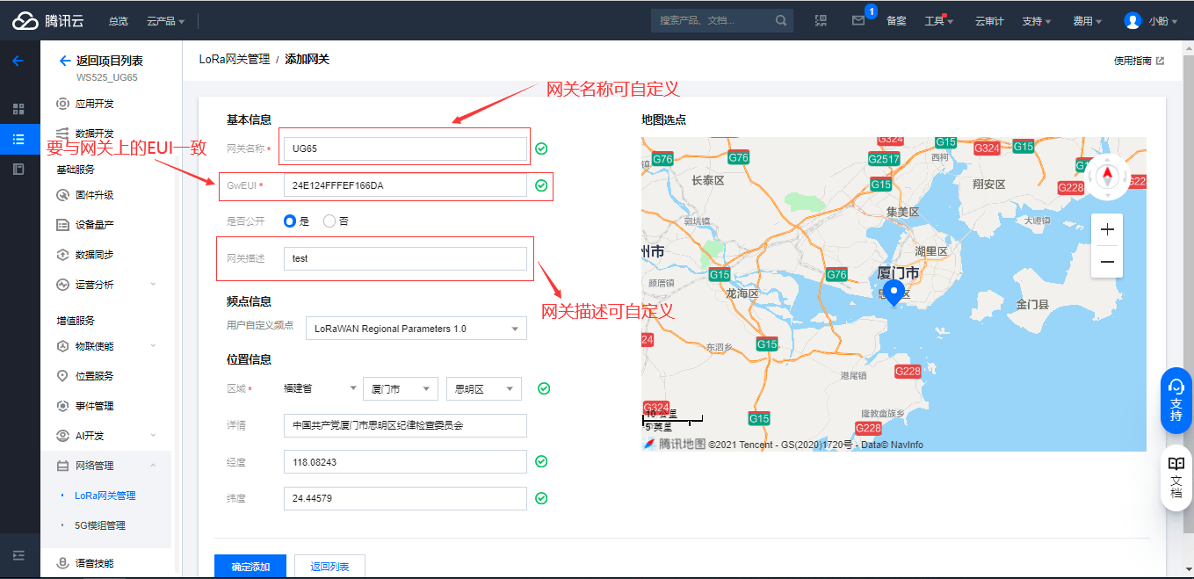The image size is (1194, 579).
Task: Open the 思明区 district dropdown
Action: tap(483, 388)
